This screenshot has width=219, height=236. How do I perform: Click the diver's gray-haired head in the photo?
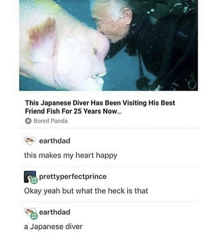113,21
